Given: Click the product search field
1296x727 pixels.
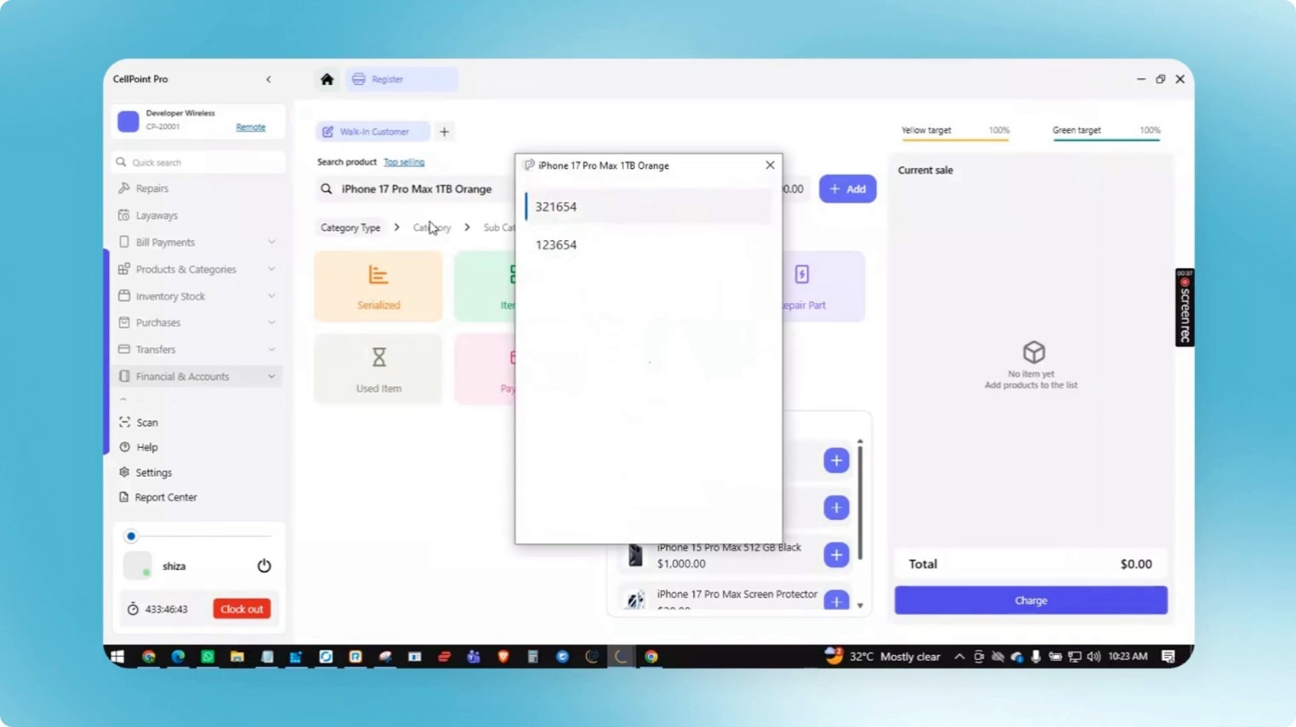Looking at the screenshot, I should pos(417,189).
